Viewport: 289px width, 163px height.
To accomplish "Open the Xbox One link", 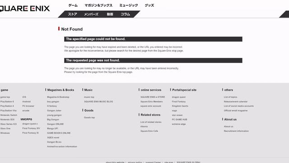I will (x=5, y=129).
